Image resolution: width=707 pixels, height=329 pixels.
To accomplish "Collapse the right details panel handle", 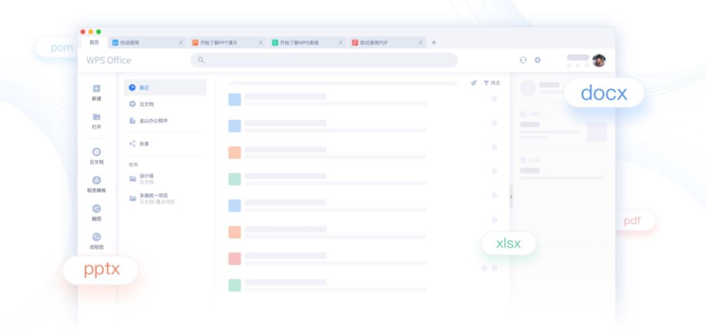I will (x=511, y=196).
